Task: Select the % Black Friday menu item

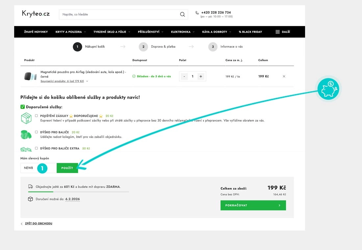Action: tap(250, 32)
